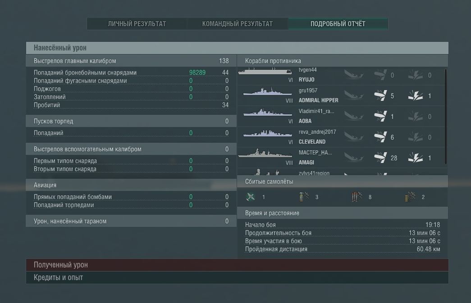Open the Личный результат tab
The height and width of the screenshot is (303, 471).
tap(137, 24)
